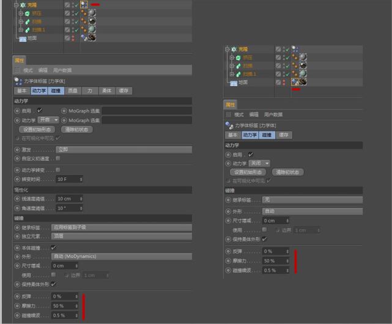392x324 pixels.
Task: Switch to the 质量 tab
Action: 73,90
